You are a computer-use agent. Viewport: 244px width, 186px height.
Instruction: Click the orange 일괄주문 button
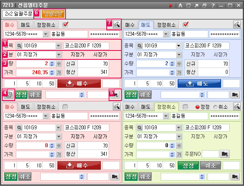(53, 14)
